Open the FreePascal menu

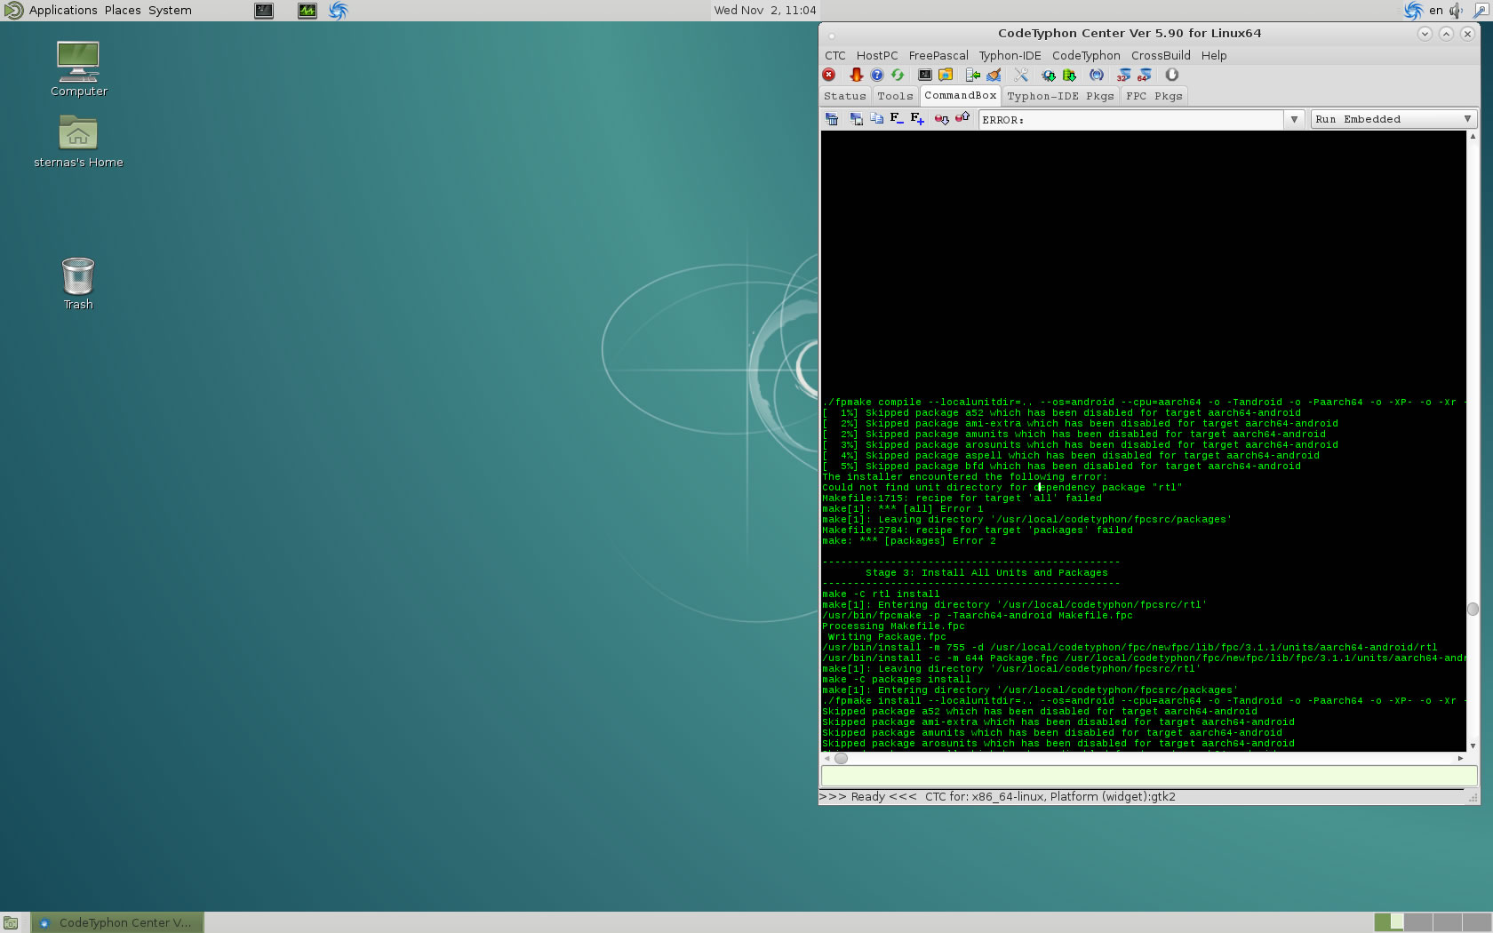pos(938,55)
